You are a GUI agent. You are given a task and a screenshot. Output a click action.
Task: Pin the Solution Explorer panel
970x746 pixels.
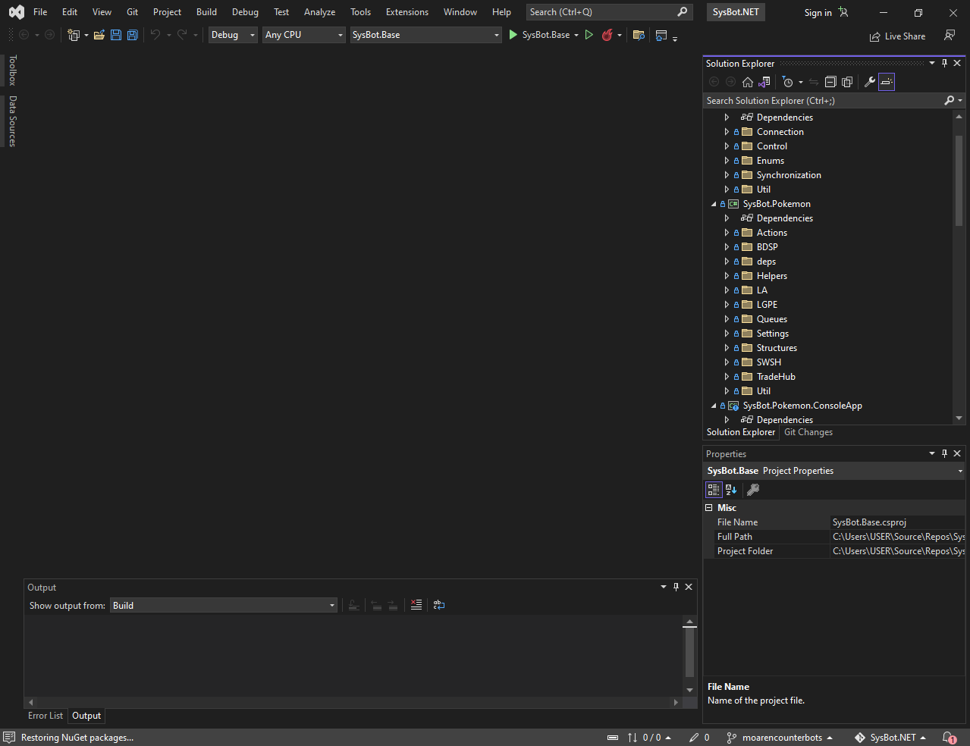944,64
